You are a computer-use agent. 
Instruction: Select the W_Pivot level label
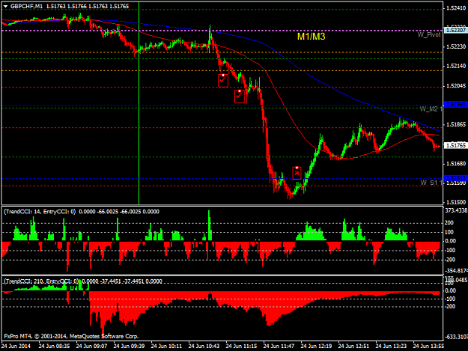429,35
